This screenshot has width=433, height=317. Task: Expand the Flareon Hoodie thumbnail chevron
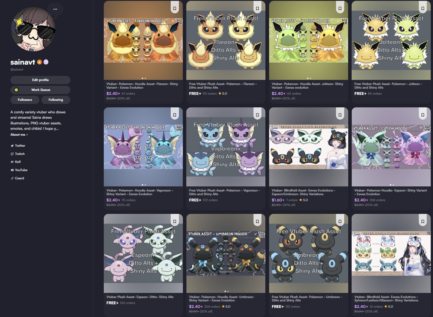tap(173, 21)
